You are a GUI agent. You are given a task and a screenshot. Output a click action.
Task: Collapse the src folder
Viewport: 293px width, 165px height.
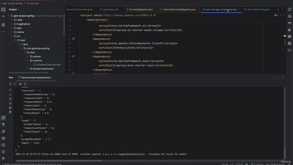coord(12,36)
